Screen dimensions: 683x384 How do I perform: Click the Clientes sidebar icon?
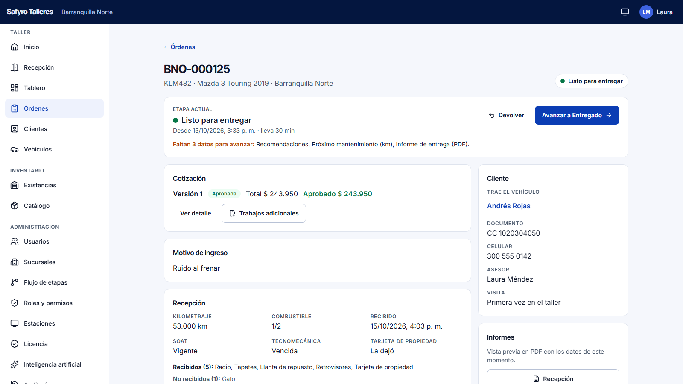(x=15, y=129)
